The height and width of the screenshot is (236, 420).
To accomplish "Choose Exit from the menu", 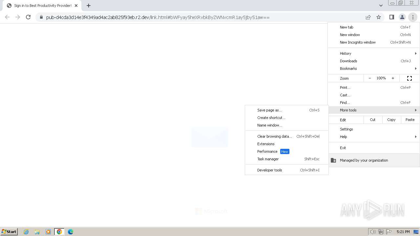I will pos(374,148).
